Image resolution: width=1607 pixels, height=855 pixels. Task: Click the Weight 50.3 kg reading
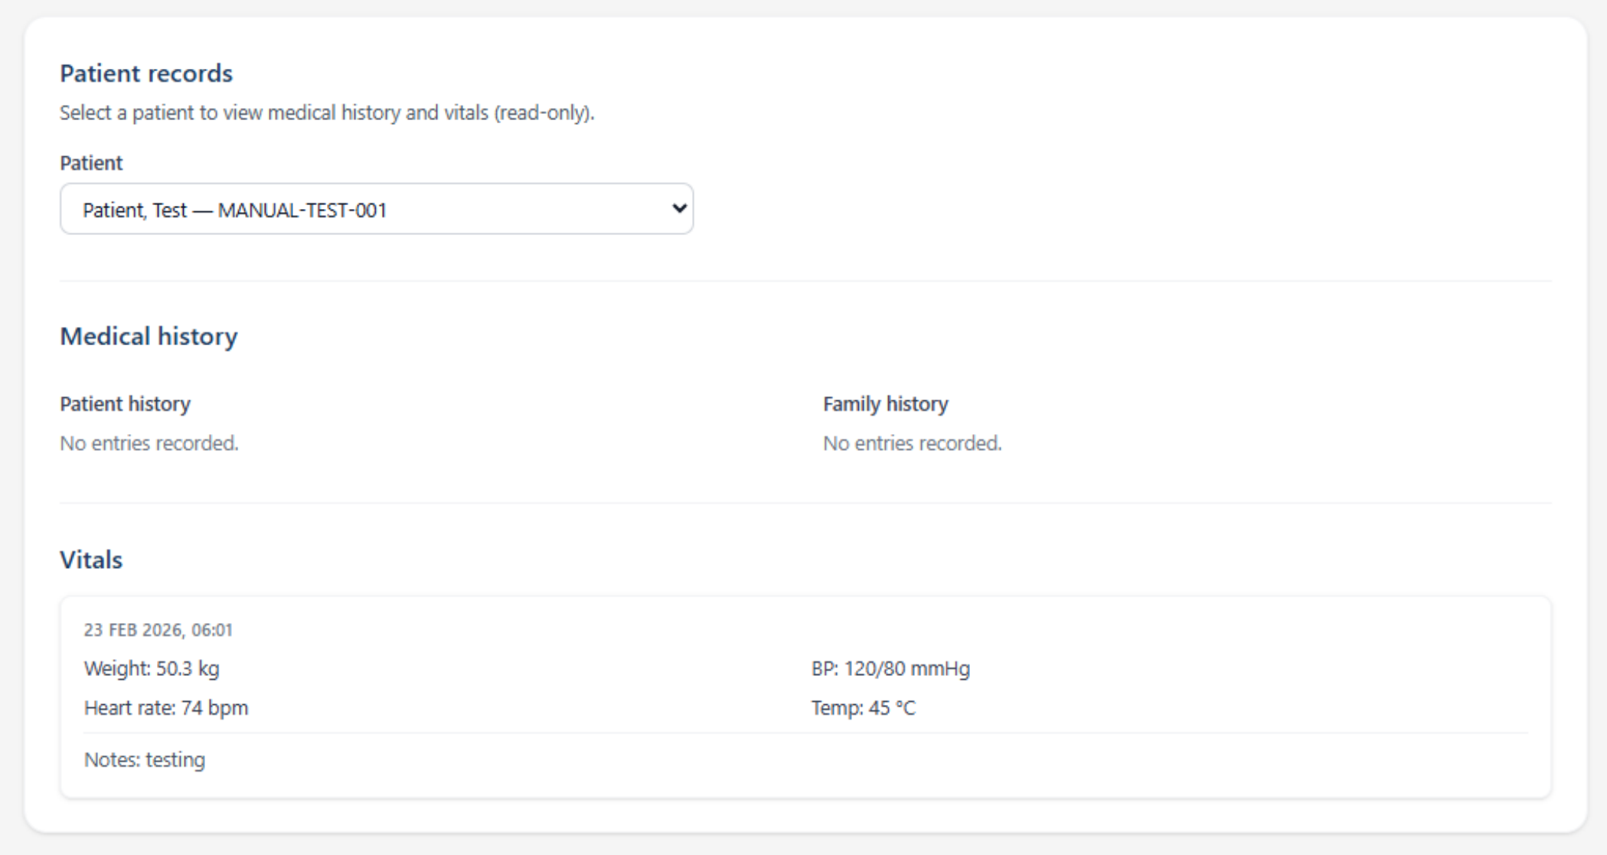click(152, 668)
